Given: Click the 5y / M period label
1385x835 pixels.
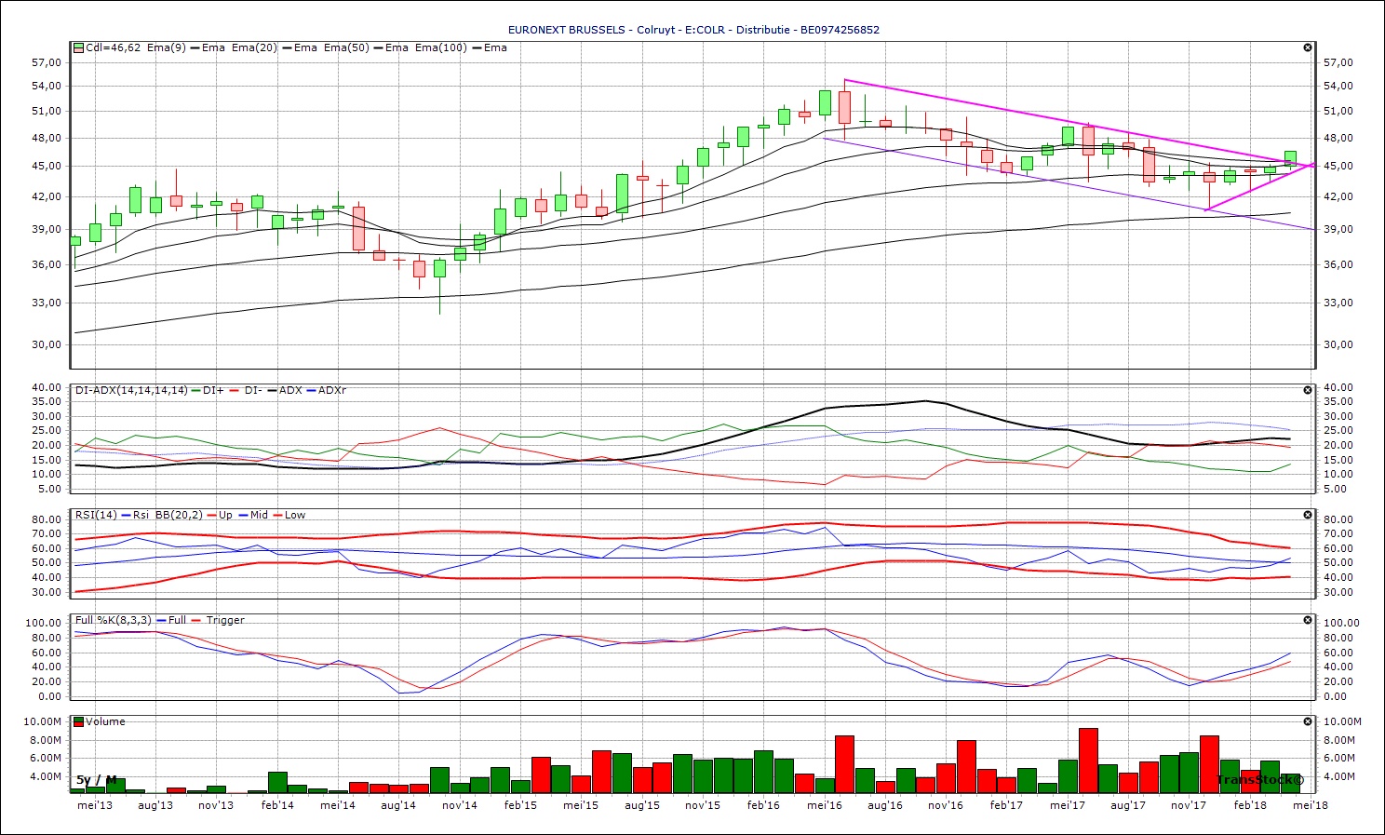Looking at the screenshot, I should click(97, 780).
